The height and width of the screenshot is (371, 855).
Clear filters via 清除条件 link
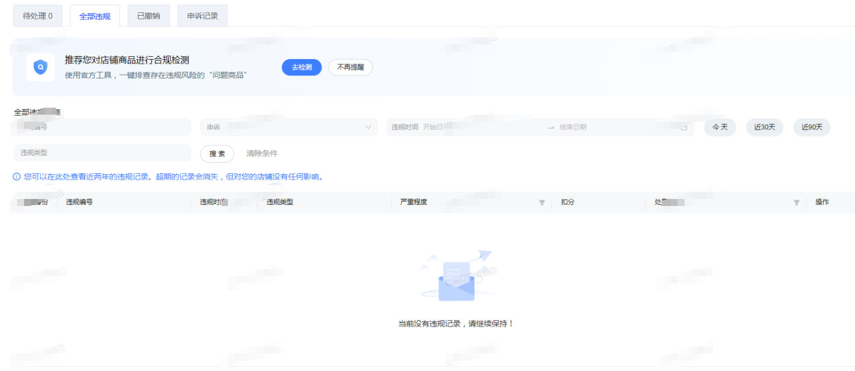[x=262, y=154]
